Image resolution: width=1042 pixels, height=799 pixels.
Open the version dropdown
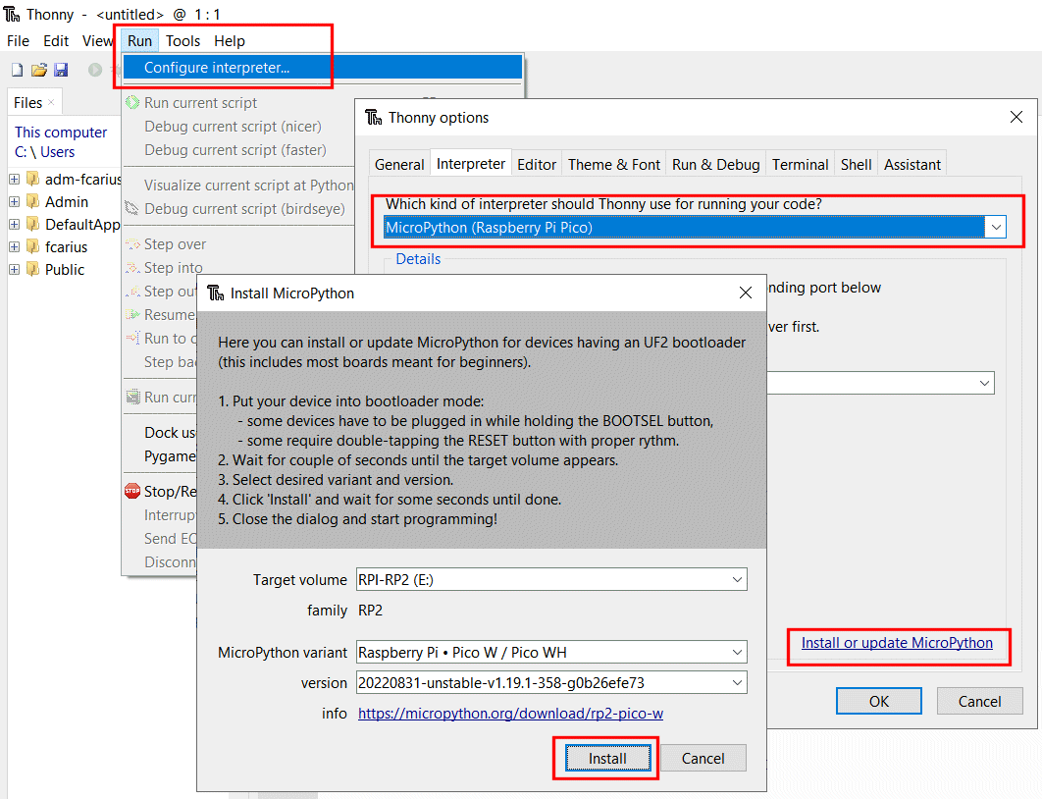click(x=737, y=682)
